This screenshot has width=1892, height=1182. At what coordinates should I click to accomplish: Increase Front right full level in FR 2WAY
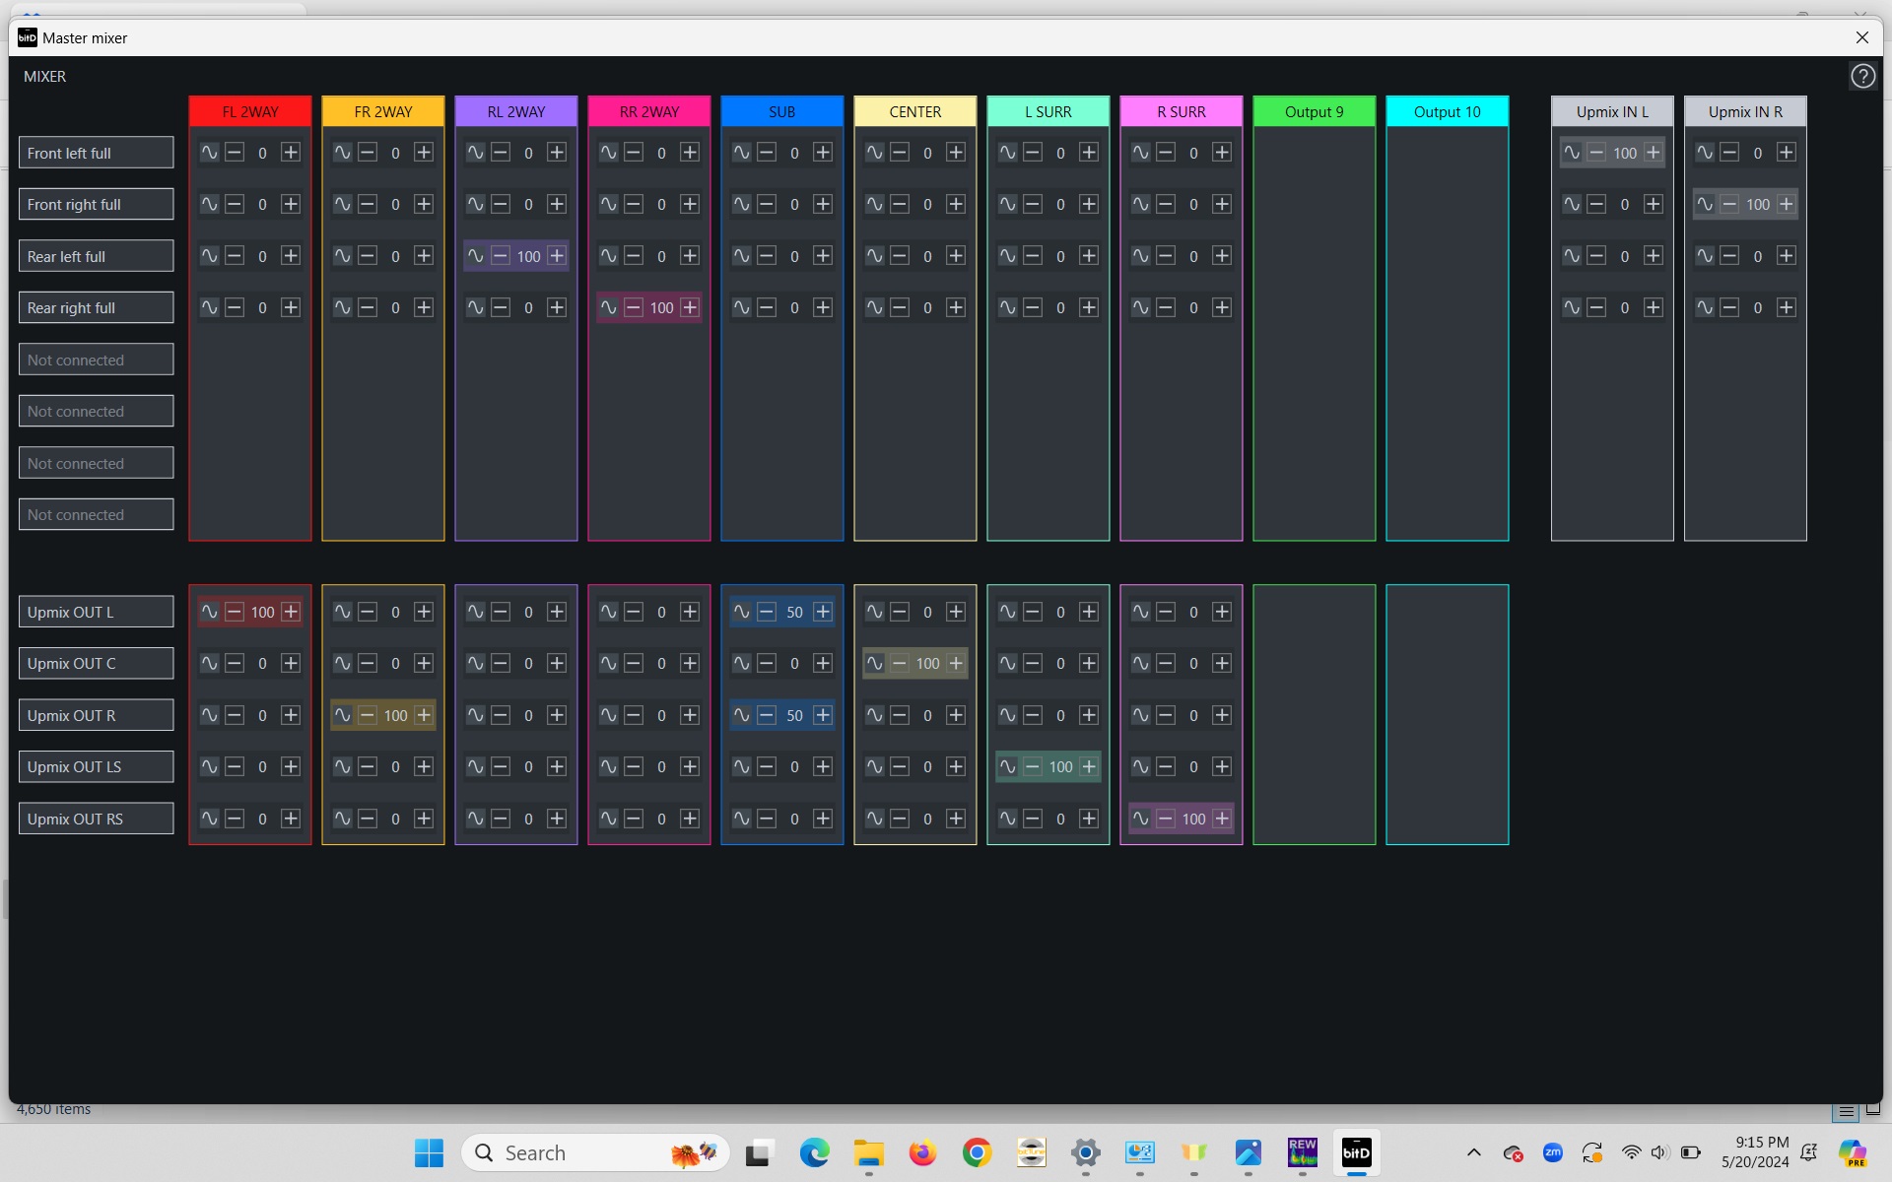[424, 204]
